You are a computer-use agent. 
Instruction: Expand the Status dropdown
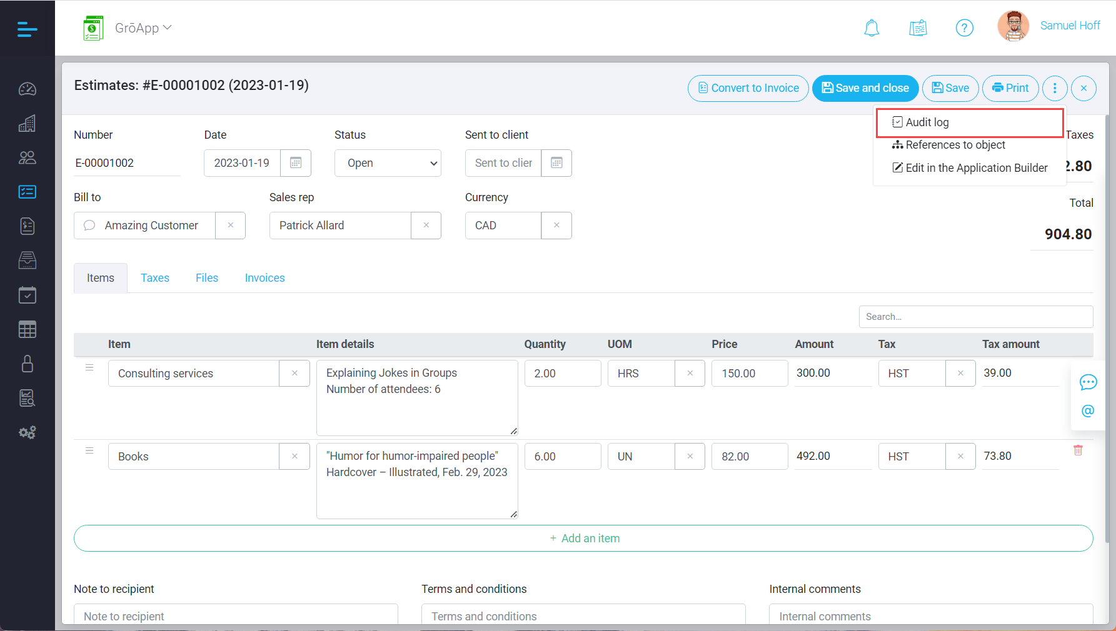pyautogui.click(x=388, y=163)
